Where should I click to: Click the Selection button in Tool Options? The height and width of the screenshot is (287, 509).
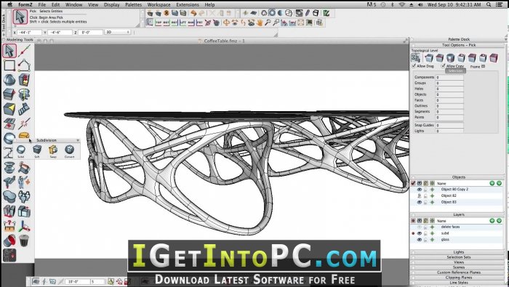pos(455,70)
